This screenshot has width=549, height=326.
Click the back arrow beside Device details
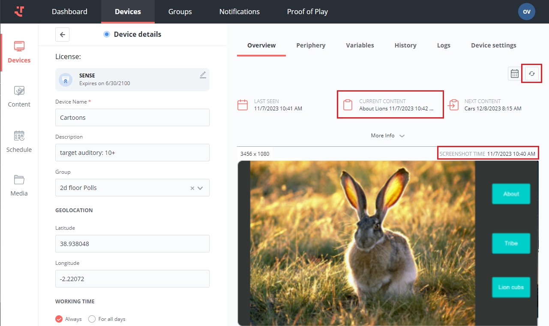tap(63, 35)
